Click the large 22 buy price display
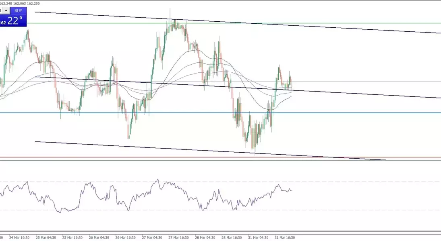 14,21
